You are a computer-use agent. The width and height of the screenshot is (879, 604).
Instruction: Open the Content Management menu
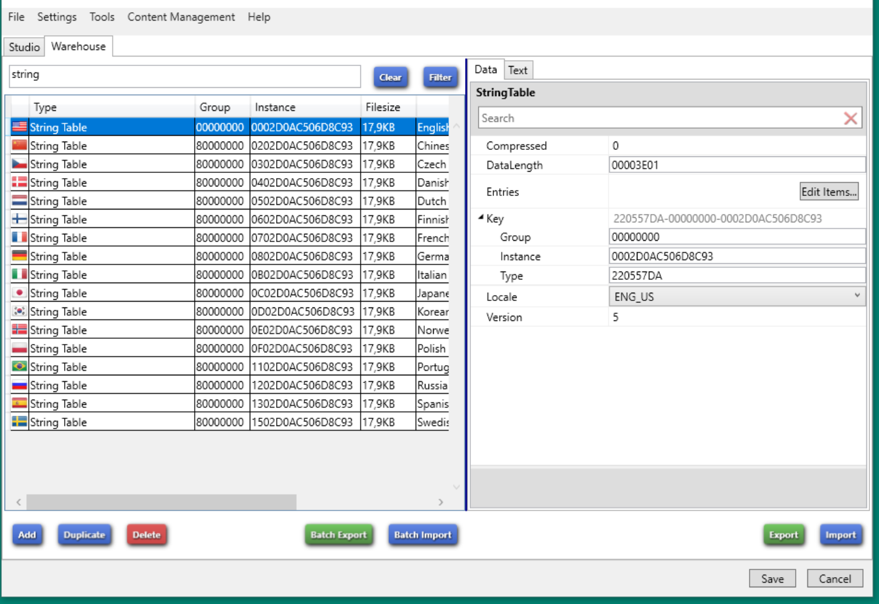[181, 17]
